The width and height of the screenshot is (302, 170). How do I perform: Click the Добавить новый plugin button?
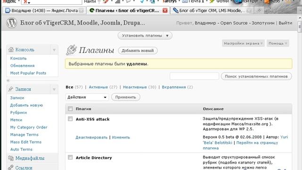pos(138,51)
